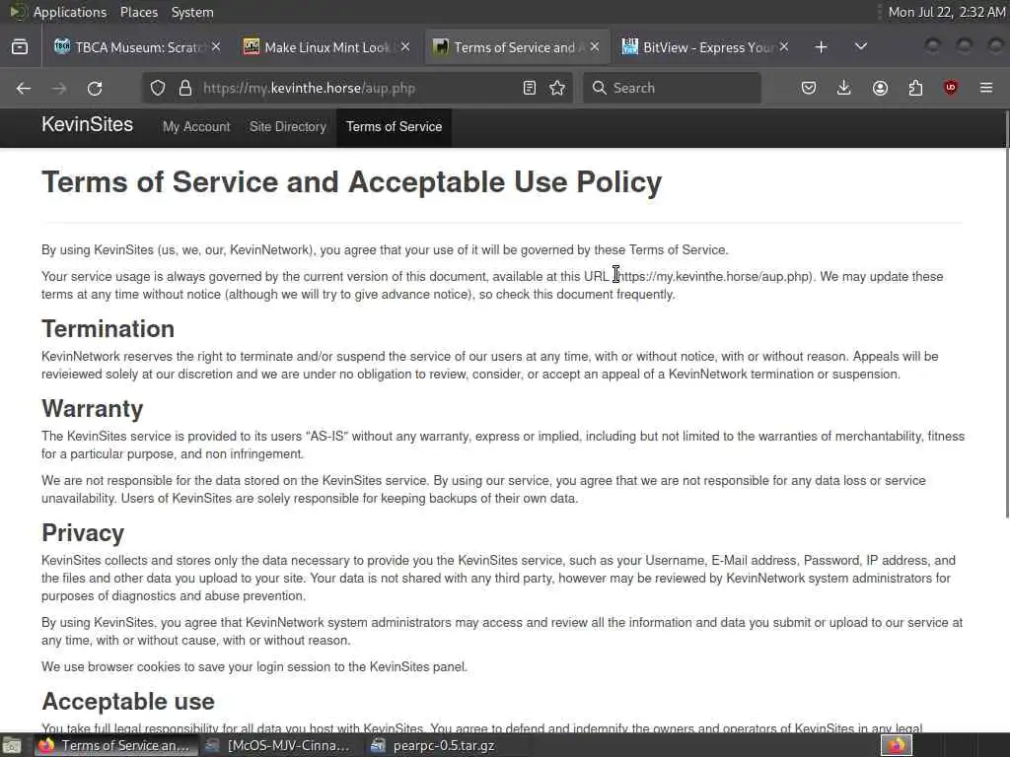
Task: Open the uBlock Origin extension icon
Action: 951,88
